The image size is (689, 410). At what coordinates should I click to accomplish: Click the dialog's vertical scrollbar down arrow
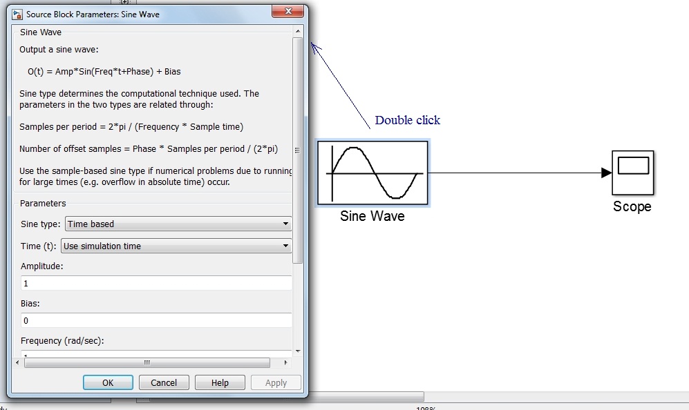298,351
